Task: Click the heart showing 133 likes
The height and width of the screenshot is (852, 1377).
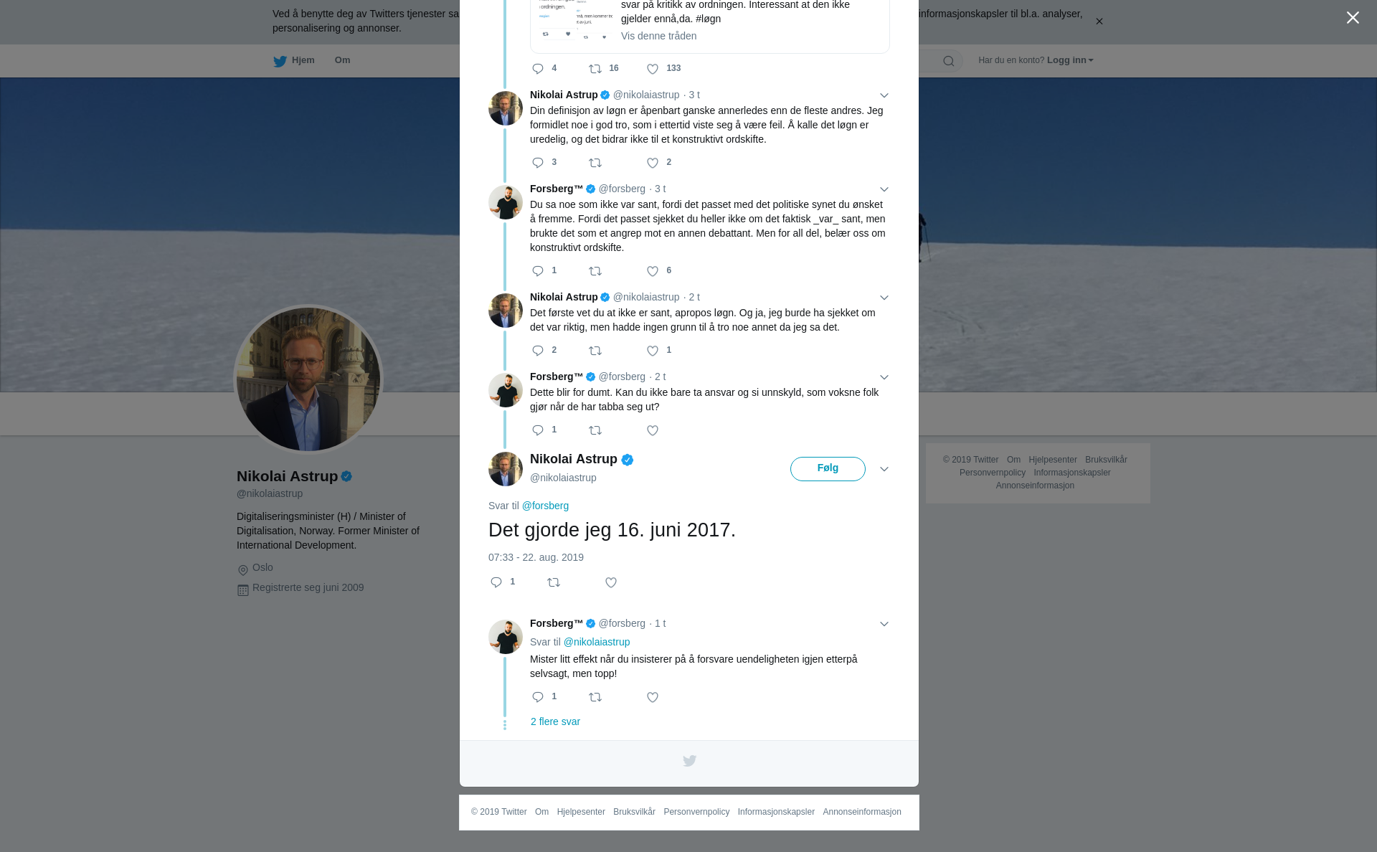Action: [x=653, y=69]
